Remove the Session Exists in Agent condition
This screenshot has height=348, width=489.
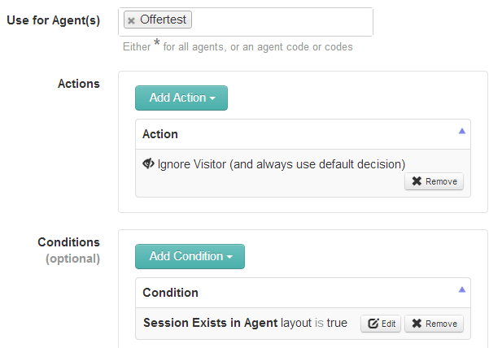point(434,324)
